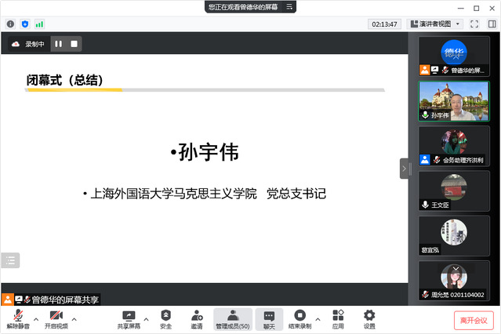Image resolution: width=501 pixels, height=334 pixels.
Task: Select 孙宇伟 video thumbnail
Action: (454, 101)
